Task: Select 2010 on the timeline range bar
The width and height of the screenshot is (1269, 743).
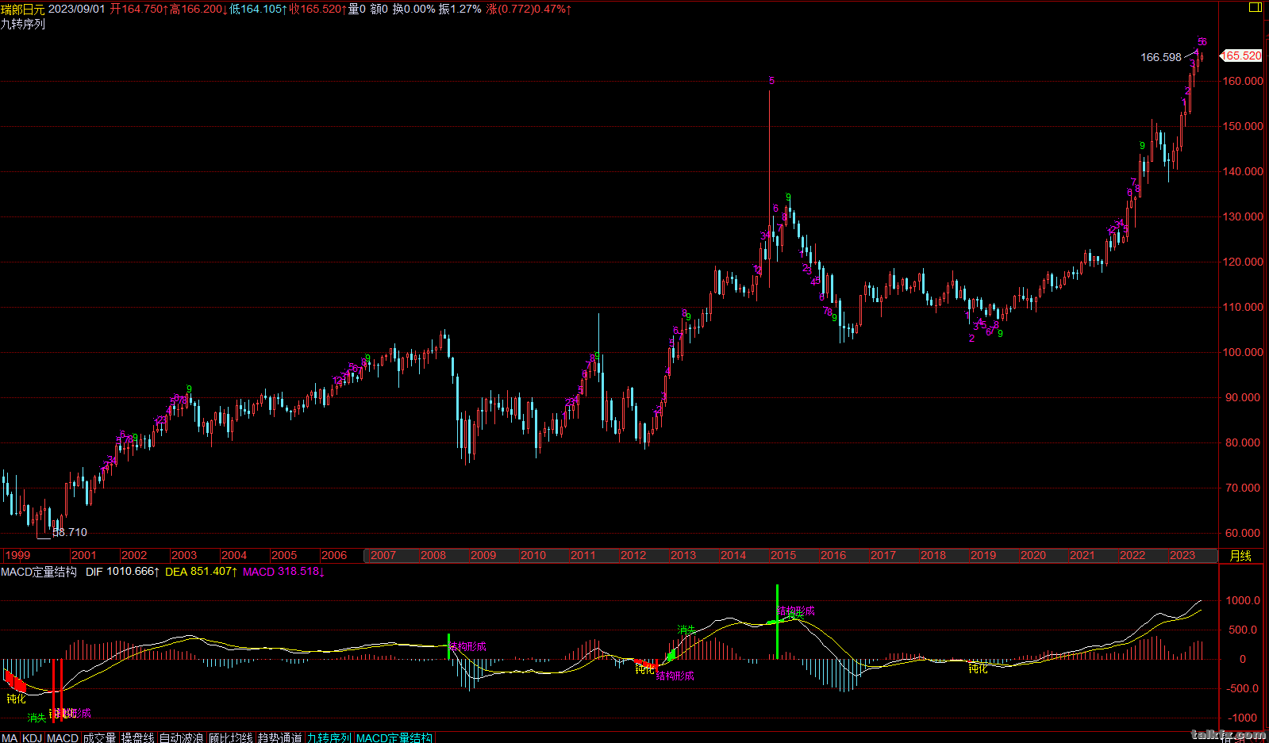Action: pos(533,555)
